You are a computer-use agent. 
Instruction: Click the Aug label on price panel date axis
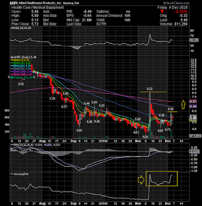tap(42, 141)
